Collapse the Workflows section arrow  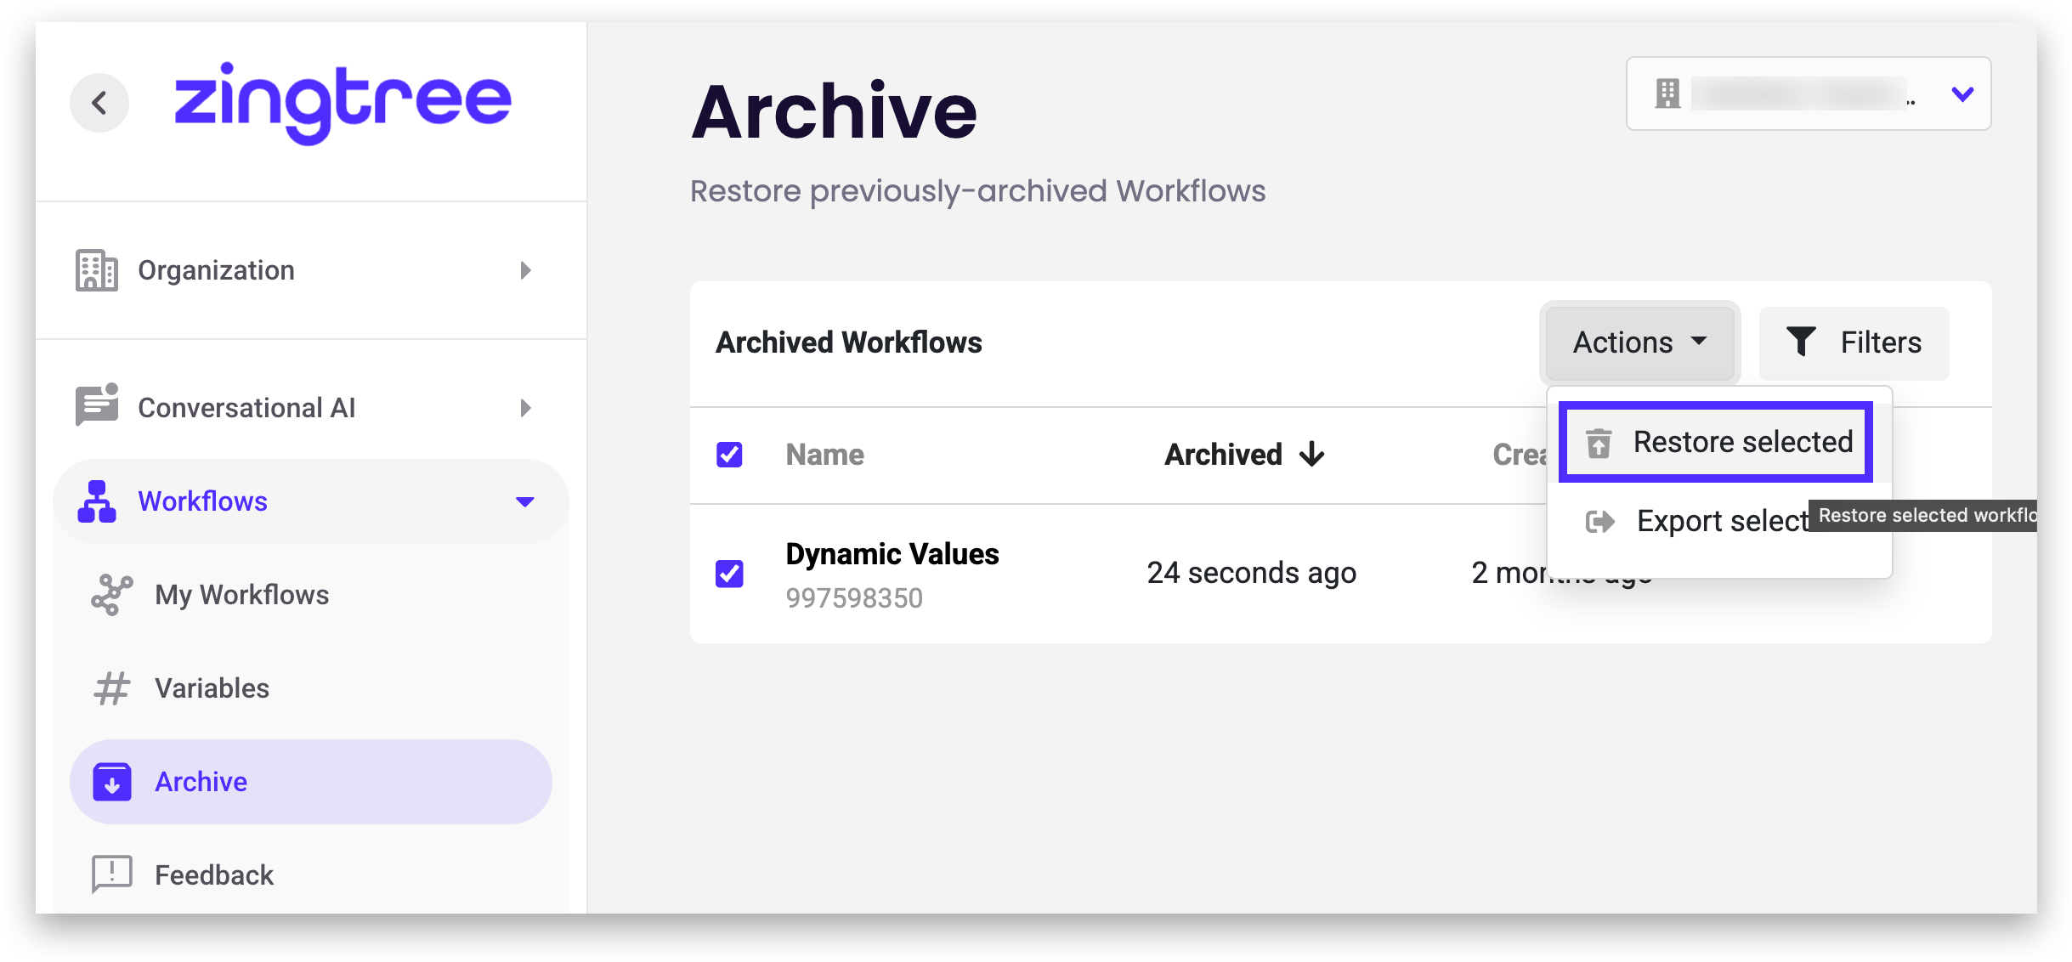(525, 501)
